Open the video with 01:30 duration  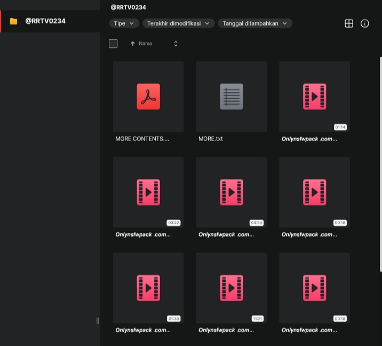click(148, 288)
